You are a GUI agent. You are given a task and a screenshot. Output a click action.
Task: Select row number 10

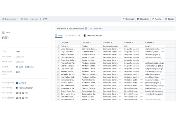click(58, 71)
